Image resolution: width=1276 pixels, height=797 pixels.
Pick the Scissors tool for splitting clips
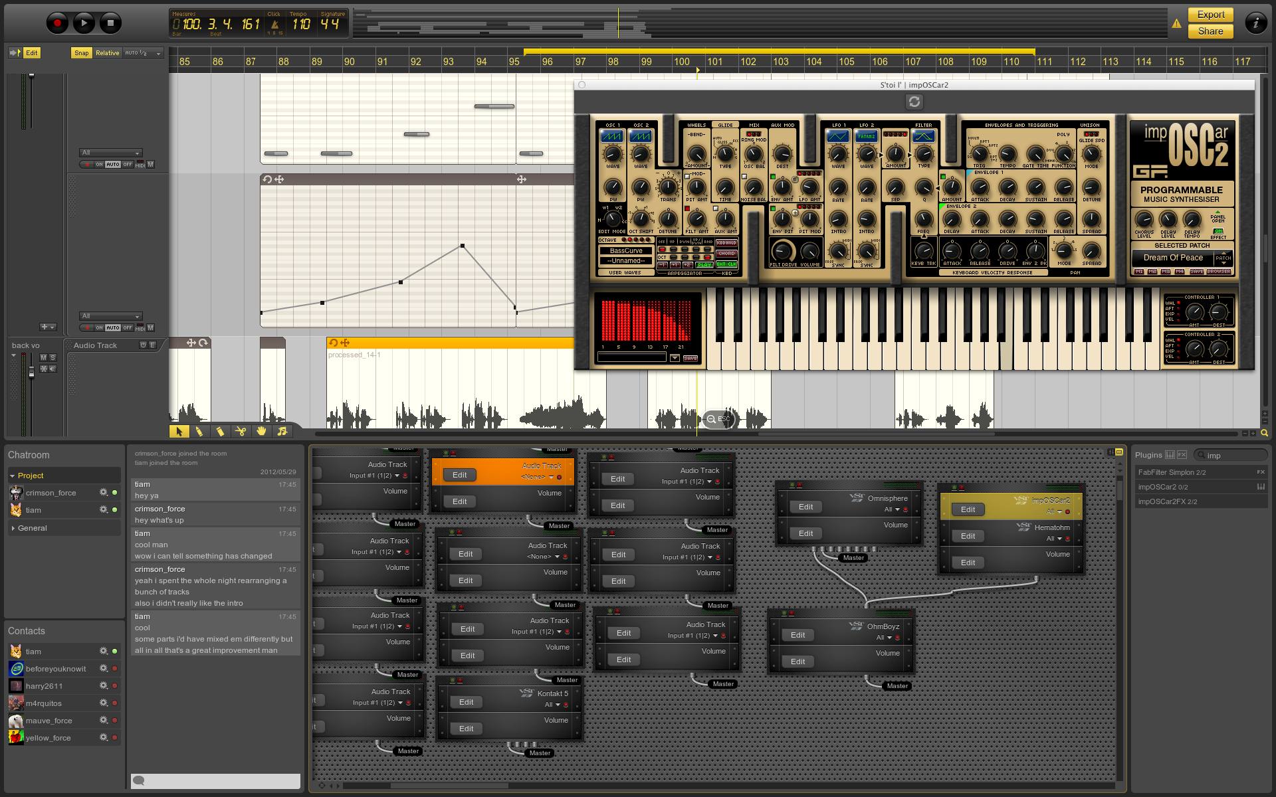tap(241, 432)
